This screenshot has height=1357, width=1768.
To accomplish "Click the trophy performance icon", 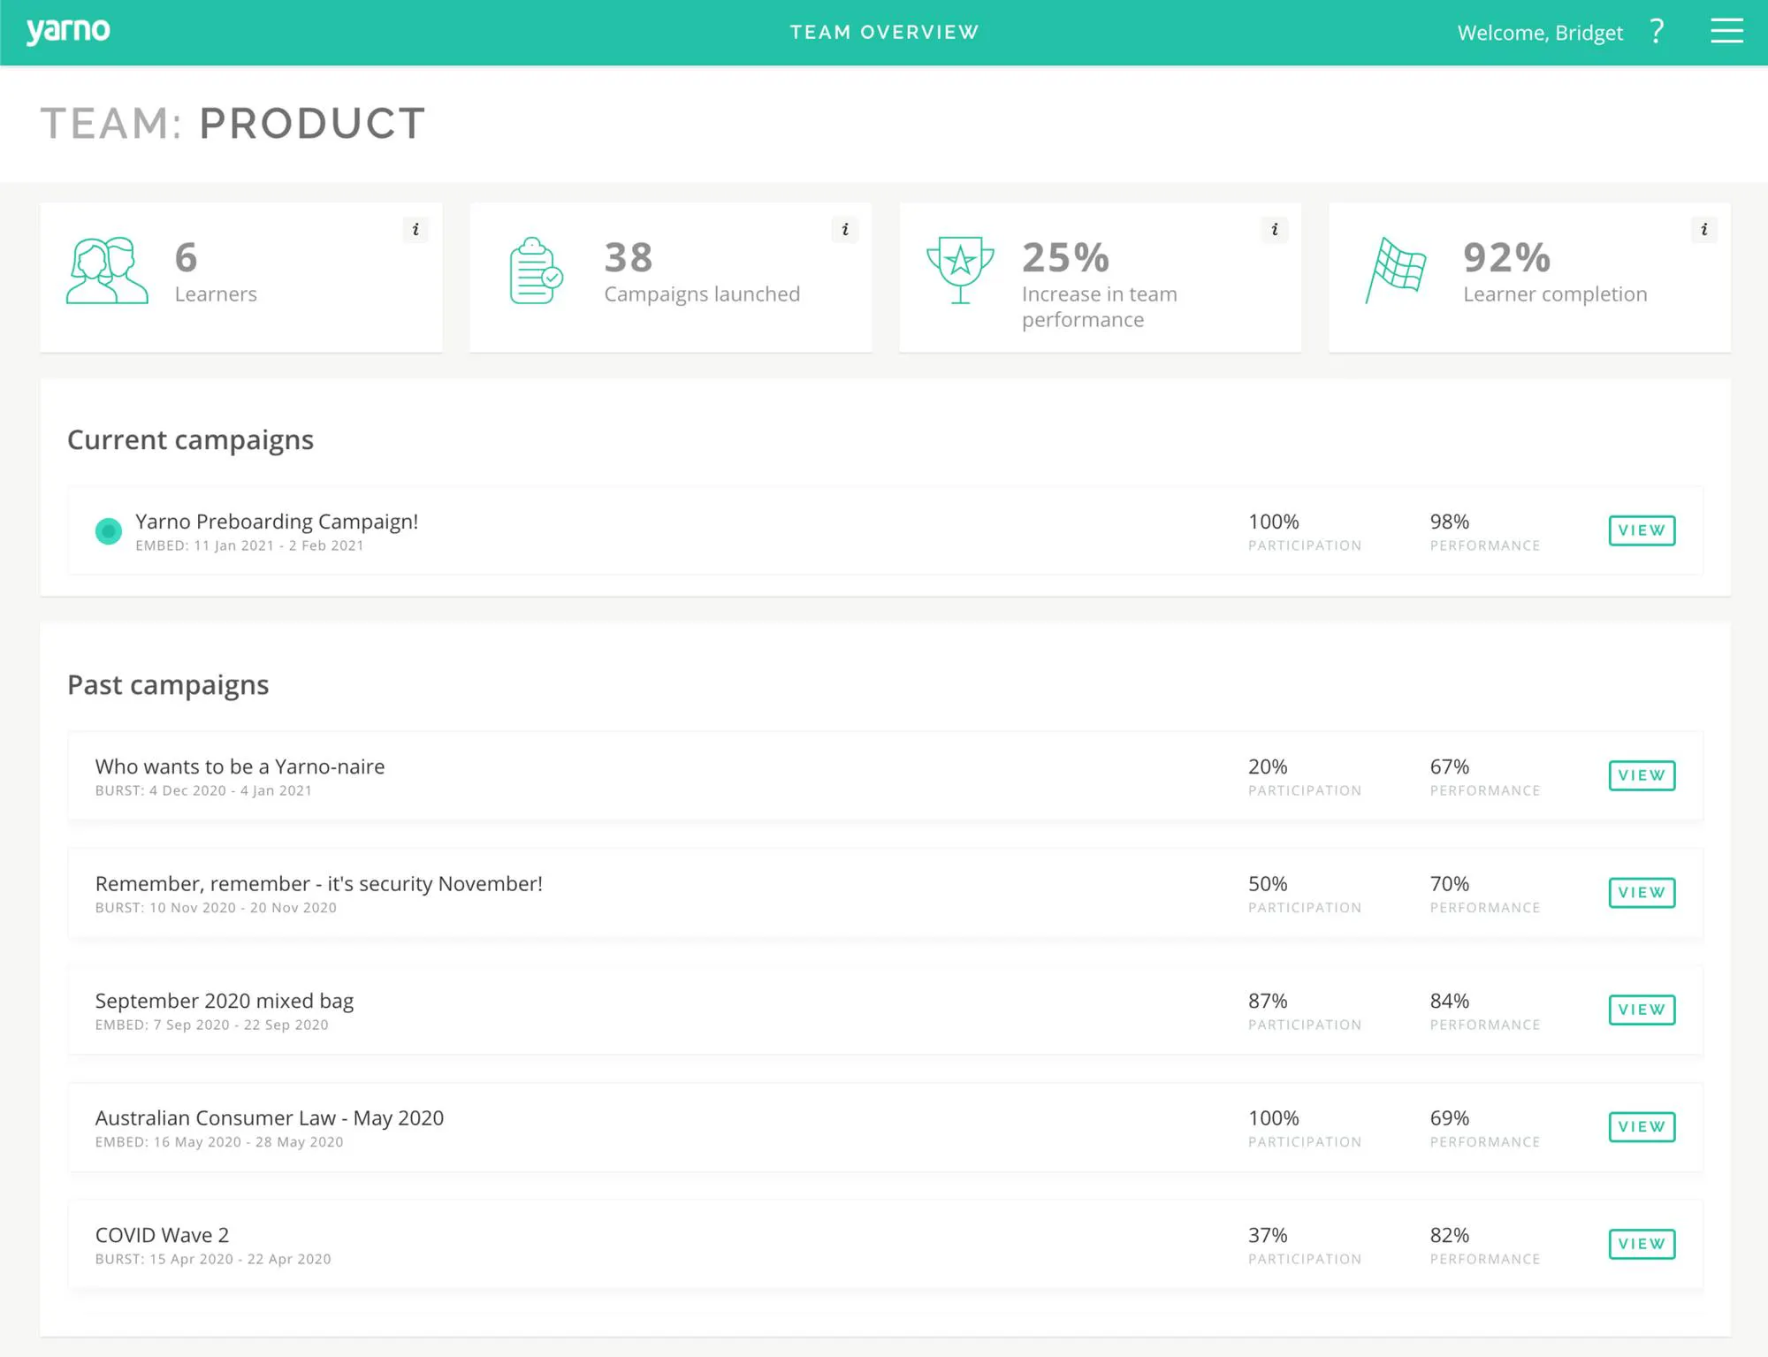I will point(960,270).
